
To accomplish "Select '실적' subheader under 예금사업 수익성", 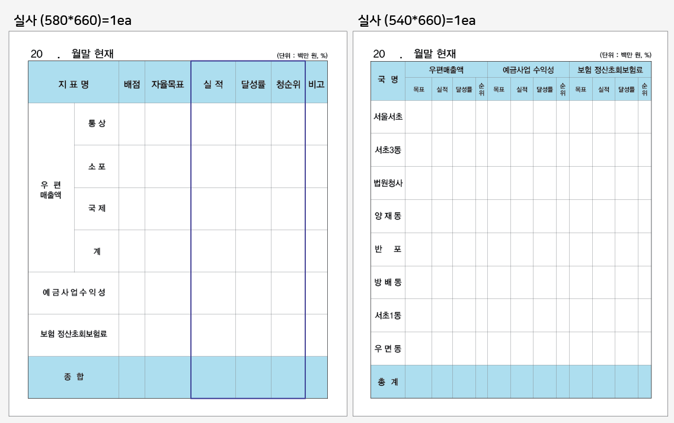I will click(522, 90).
